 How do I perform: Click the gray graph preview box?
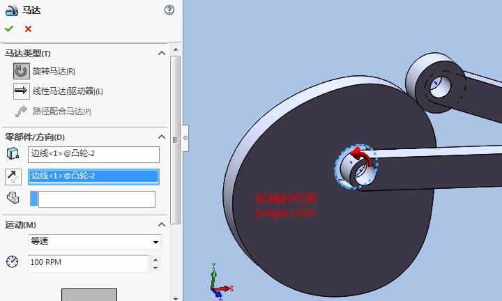click(89, 295)
